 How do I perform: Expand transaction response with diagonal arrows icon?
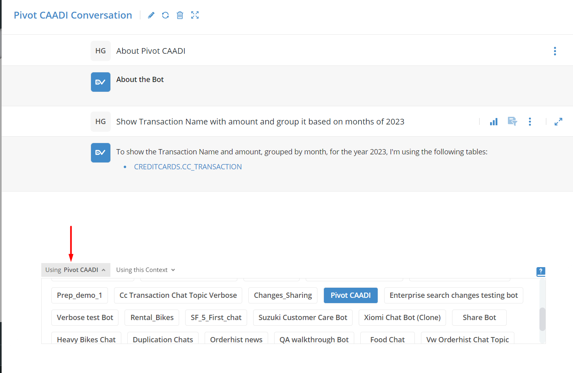point(558,122)
